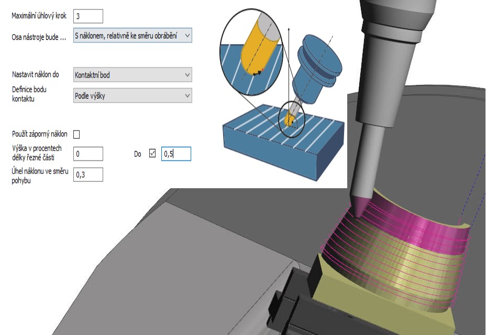486x335 pixels.
Task: Open the Osa nástroje bude dropdown
Action: point(132,36)
